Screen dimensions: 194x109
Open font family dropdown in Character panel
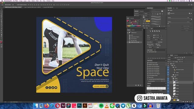(x=139, y=14)
